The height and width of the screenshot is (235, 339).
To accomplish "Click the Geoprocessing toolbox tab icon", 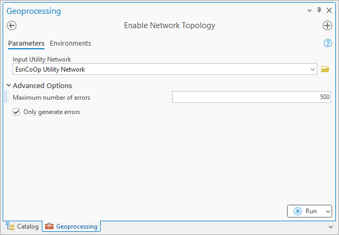I will point(49,227).
